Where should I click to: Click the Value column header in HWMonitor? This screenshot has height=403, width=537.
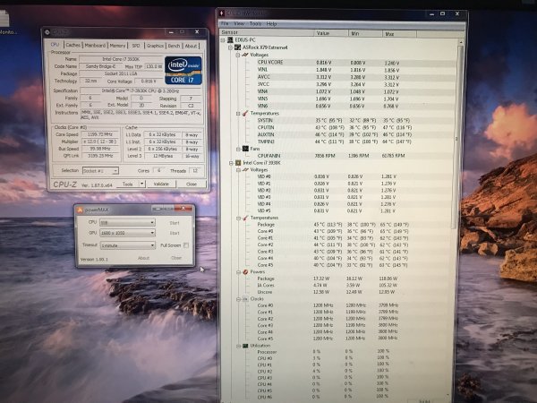331,33
